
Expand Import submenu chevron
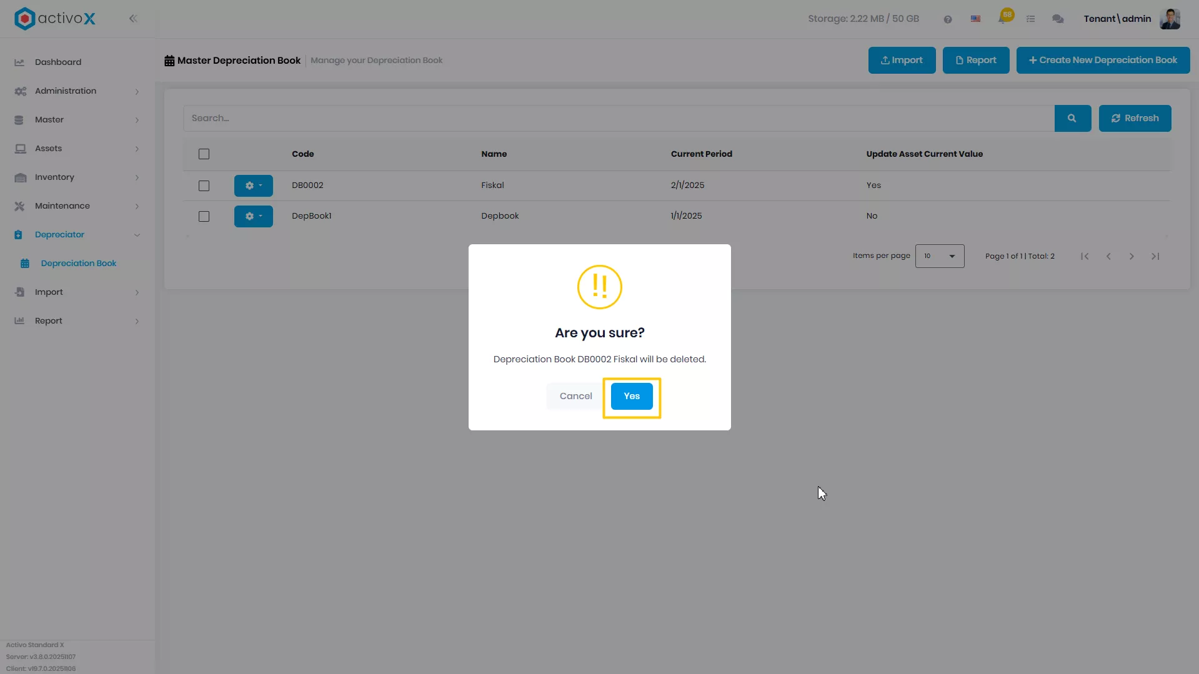[x=137, y=293]
